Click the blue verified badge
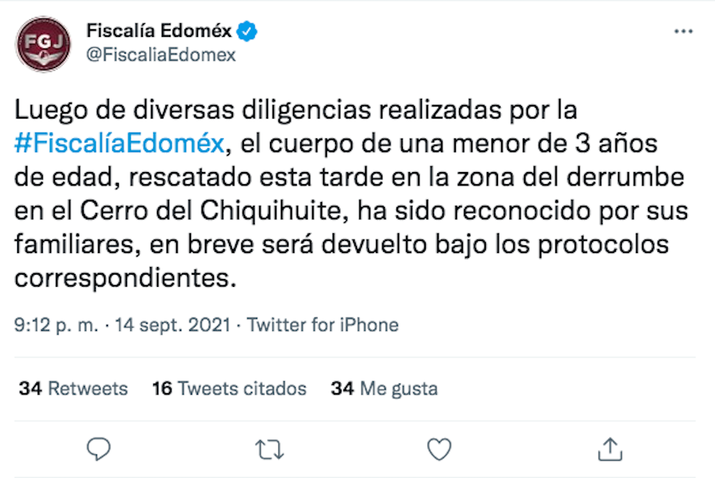The image size is (715, 478). pyautogui.click(x=247, y=31)
